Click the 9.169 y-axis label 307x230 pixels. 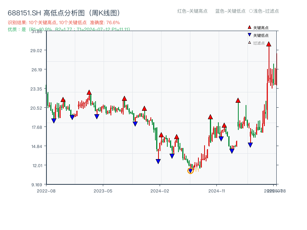37,185
